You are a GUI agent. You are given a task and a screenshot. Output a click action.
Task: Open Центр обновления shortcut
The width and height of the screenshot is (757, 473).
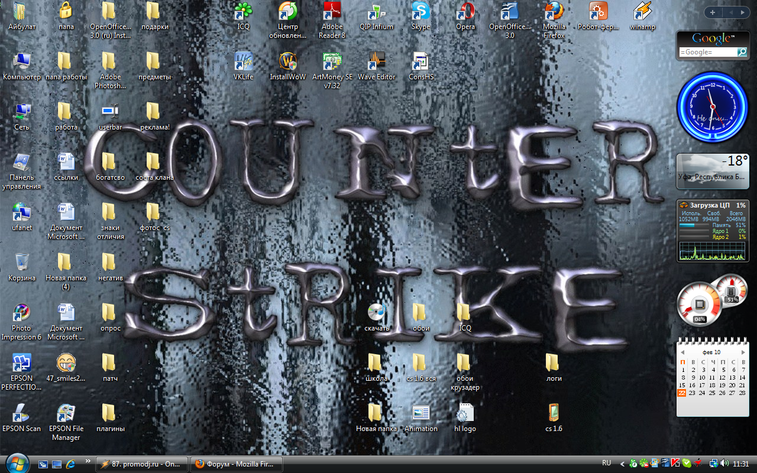287,11
